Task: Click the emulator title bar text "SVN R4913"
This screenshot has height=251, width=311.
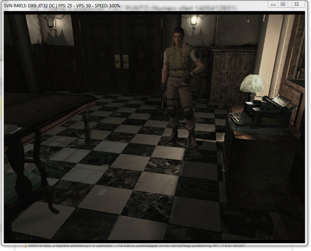Action: tap(15, 6)
